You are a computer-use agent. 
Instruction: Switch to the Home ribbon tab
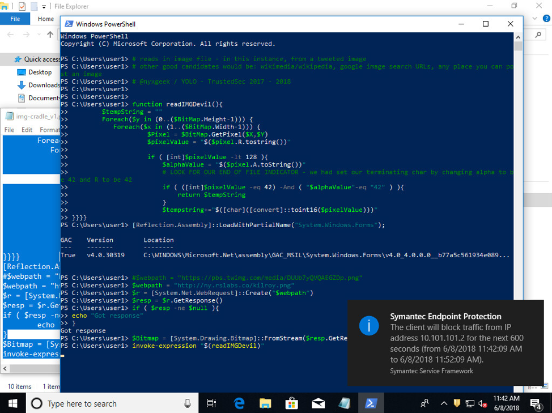point(46,19)
